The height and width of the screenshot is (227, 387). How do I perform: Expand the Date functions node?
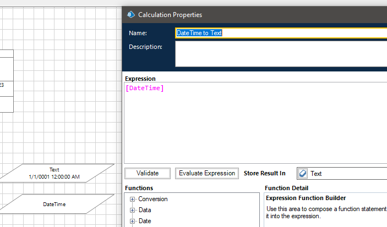(x=133, y=221)
